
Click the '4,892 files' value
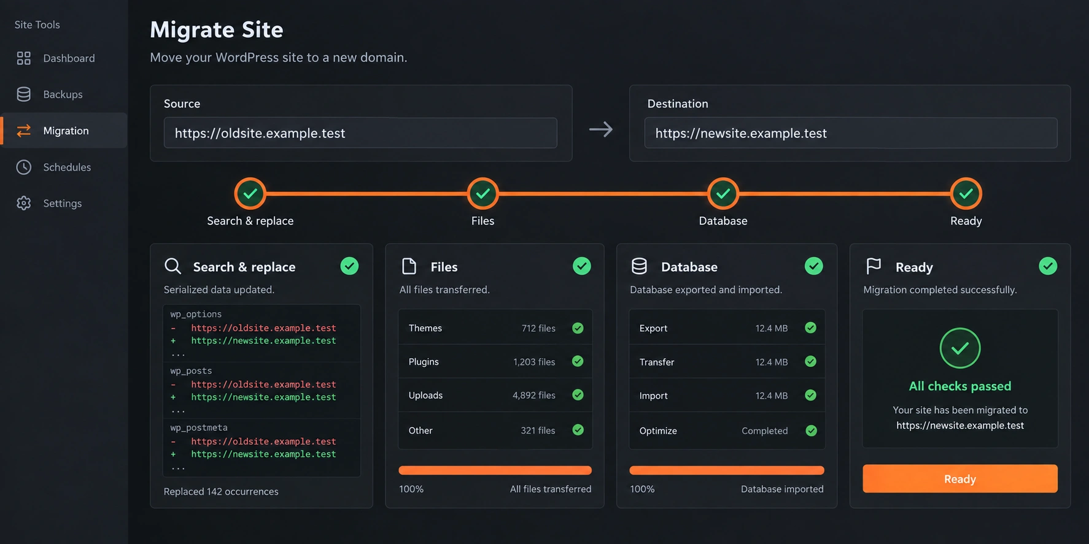tap(534, 395)
